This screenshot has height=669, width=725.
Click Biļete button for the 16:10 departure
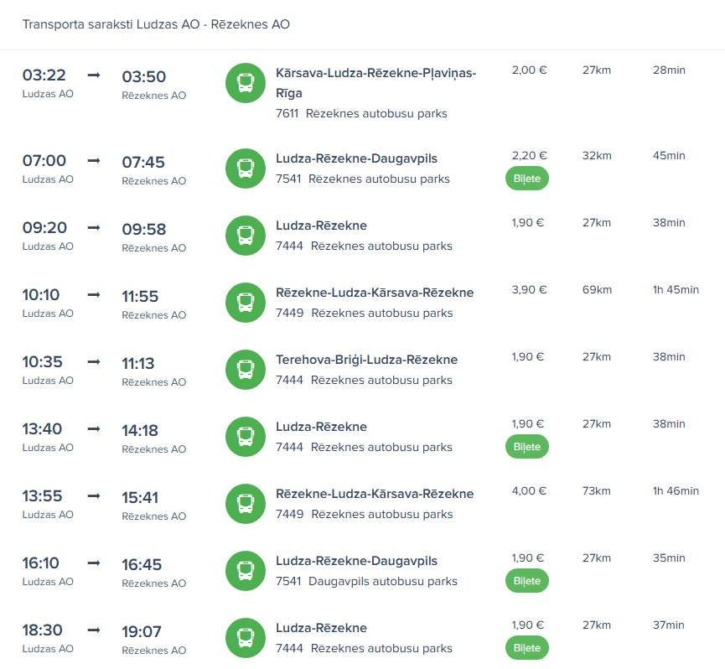(x=526, y=581)
